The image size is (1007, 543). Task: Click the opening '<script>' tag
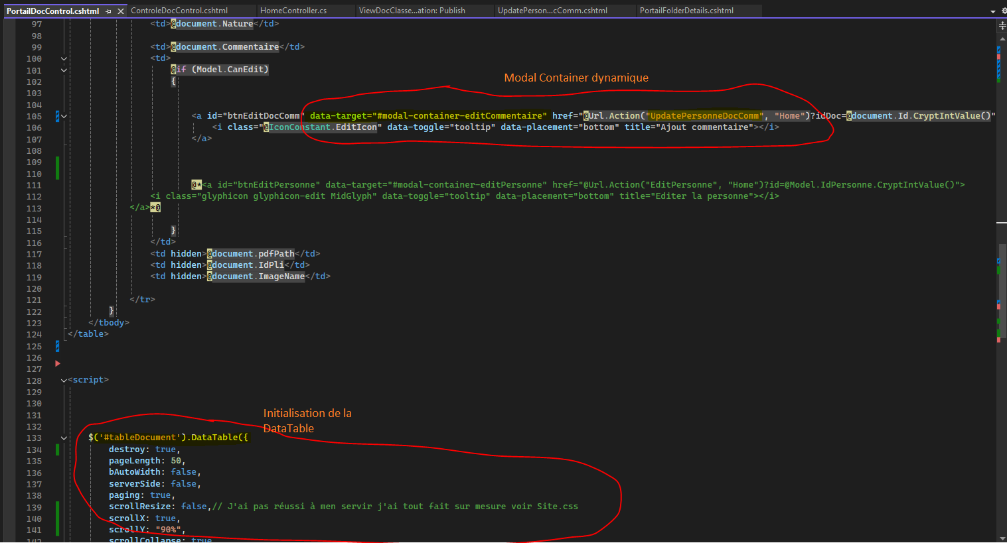88,380
